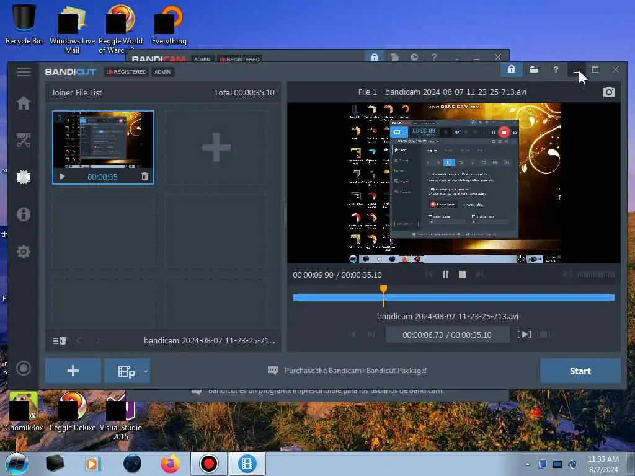This screenshot has height=476, width=635.
Task: Pause the video preview
Action: 445,275
